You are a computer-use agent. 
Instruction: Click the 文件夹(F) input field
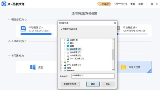pyautogui.click(x=93, y=76)
